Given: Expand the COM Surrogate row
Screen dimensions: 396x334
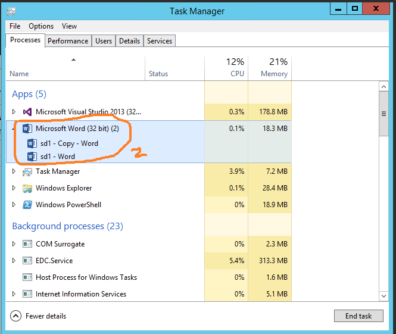Looking at the screenshot, I should click(x=14, y=244).
